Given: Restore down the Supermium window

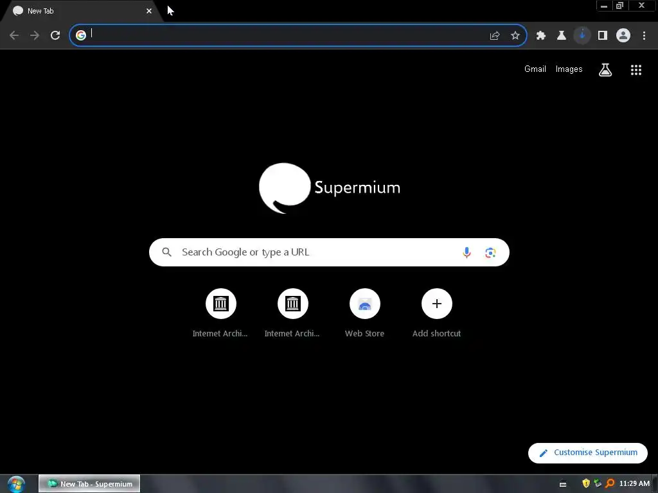Looking at the screenshot, I should point(620,6).
